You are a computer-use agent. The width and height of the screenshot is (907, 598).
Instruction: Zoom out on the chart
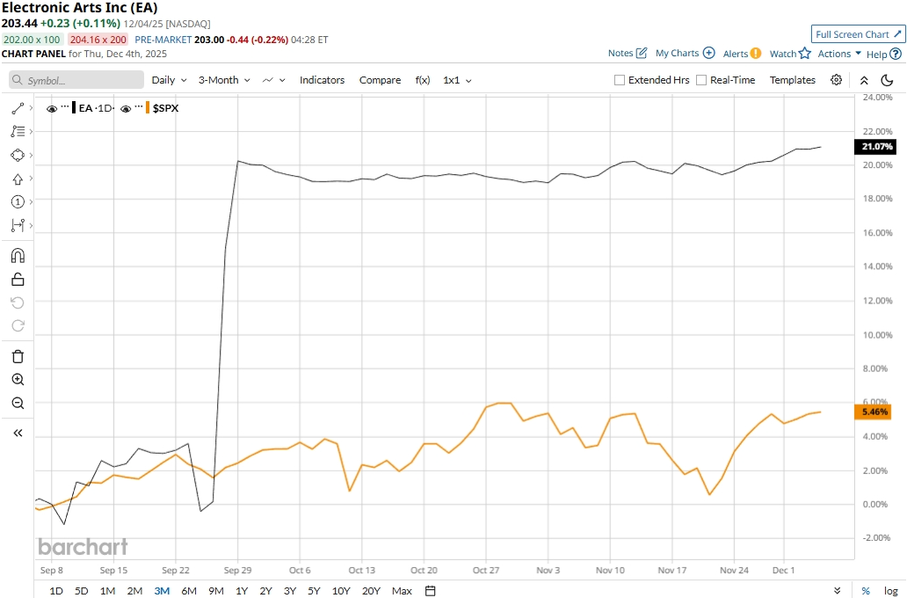[x=18, y=403]
